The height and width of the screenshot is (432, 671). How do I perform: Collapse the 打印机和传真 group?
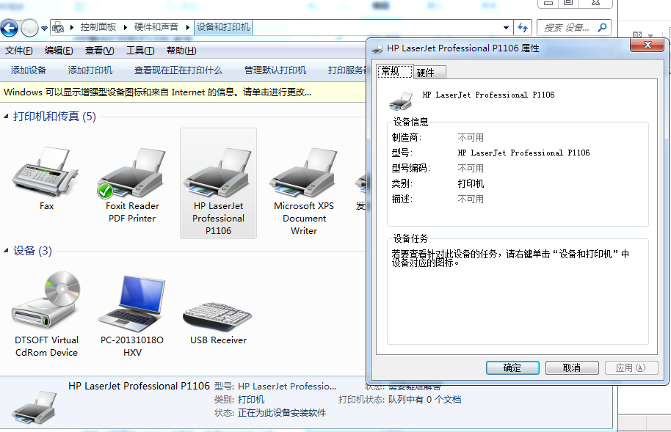(6, 117)
